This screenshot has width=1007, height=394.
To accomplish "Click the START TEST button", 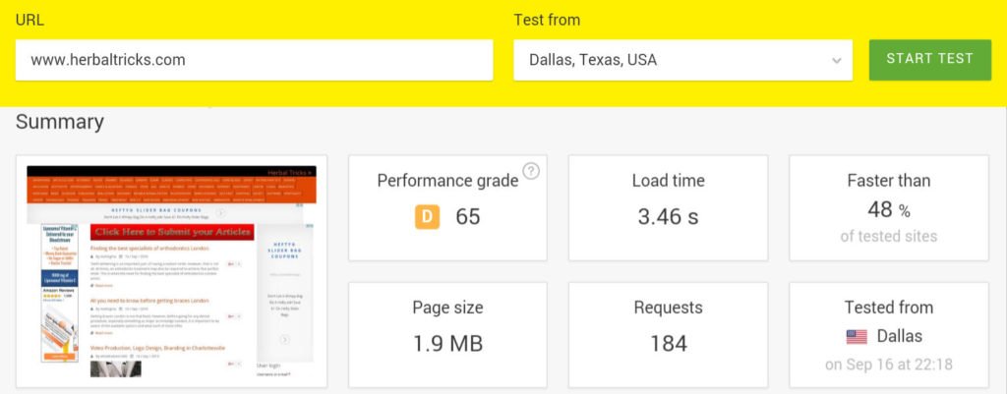I will (930, 60).
